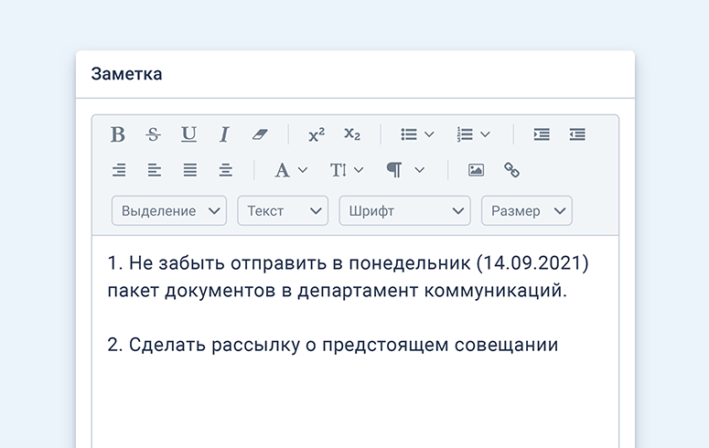Apply superscript x² formatting
Viewport: 709px width, 448px height.
(x=317, y=134)
